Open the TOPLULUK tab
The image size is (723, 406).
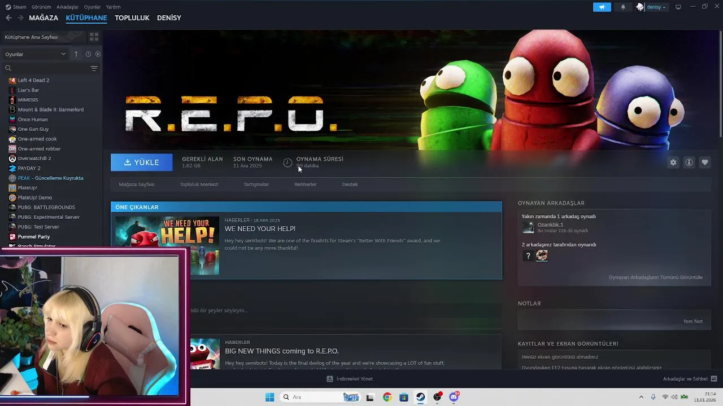click(x=132, y=18)
